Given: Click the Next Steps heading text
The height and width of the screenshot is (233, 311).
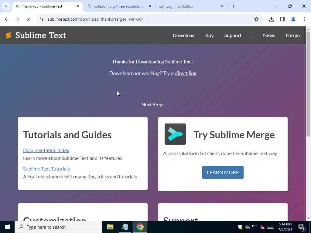Looking at the screenshot, I should [153, 105].
